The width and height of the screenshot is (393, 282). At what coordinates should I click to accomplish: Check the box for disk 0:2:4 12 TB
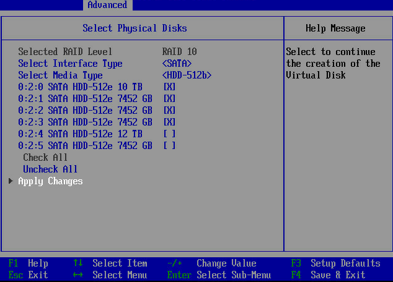coord(169,134)
